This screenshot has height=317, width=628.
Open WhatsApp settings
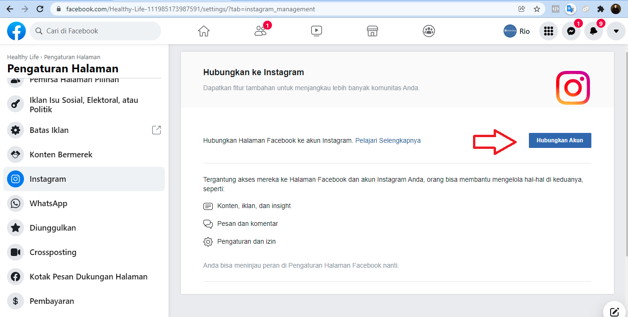pyautogui.click(x=84, y=203)
